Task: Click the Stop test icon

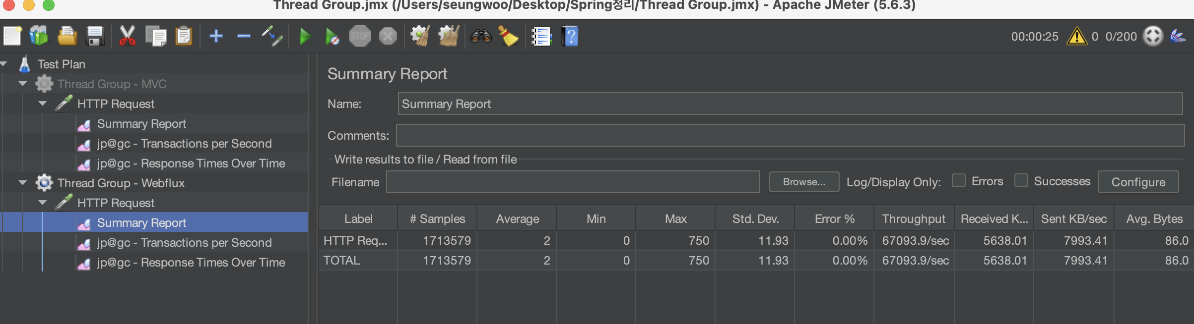Action: tap(360, 36)
